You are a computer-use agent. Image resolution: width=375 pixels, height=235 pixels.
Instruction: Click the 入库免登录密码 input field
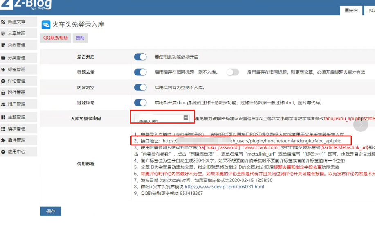click(x=162, y=117)
